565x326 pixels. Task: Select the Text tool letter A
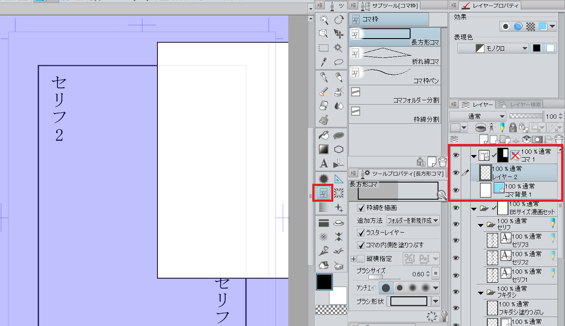pos(324,164)
